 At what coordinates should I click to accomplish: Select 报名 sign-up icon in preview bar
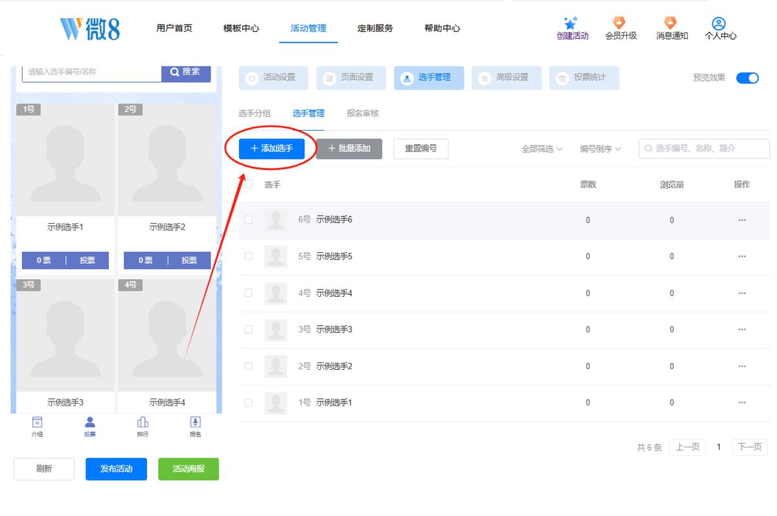[x=195, y=422]
